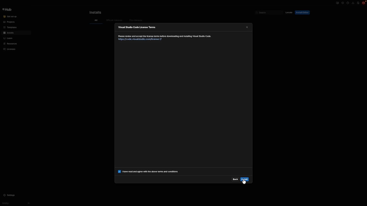Open the notifications bell icon
The image size is (367, 206).
pos(358,3)
